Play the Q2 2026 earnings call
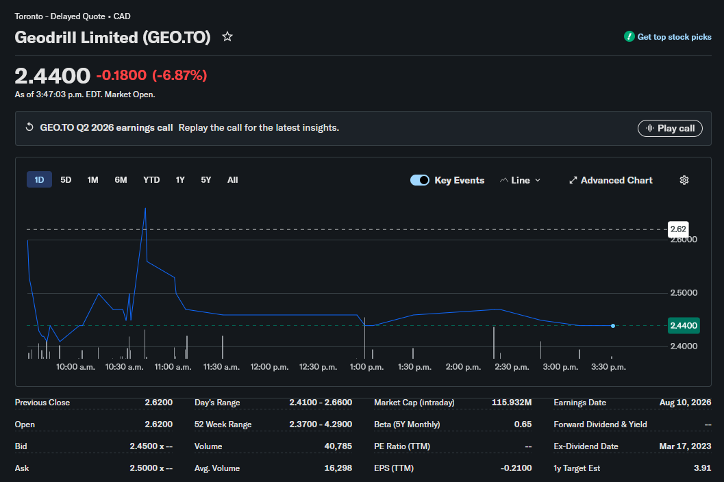 [x=670, y=128]
